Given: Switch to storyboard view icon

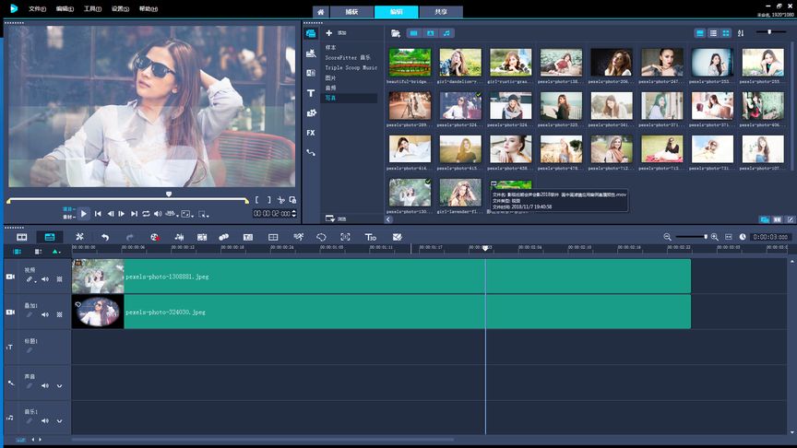Looking at the screenshot, I should tap(21, 237).
